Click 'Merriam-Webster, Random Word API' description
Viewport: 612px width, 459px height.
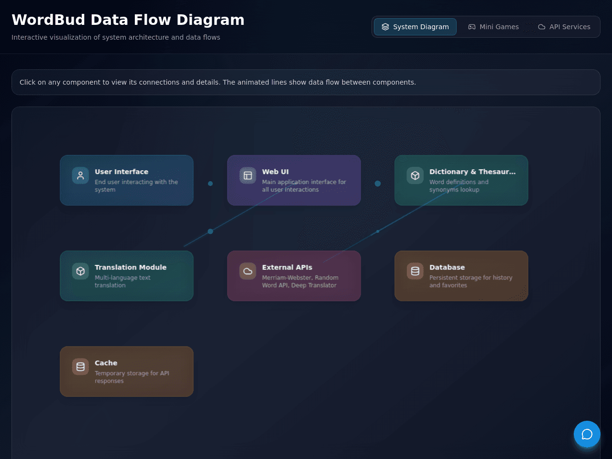(300, 282)
